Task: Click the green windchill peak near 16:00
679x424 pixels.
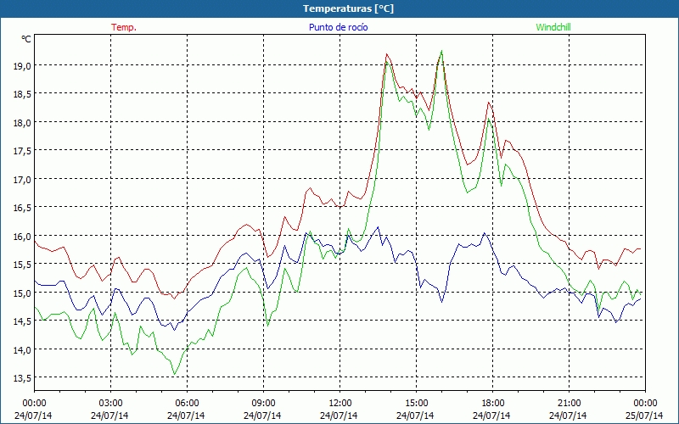Action: pos(441,51)
